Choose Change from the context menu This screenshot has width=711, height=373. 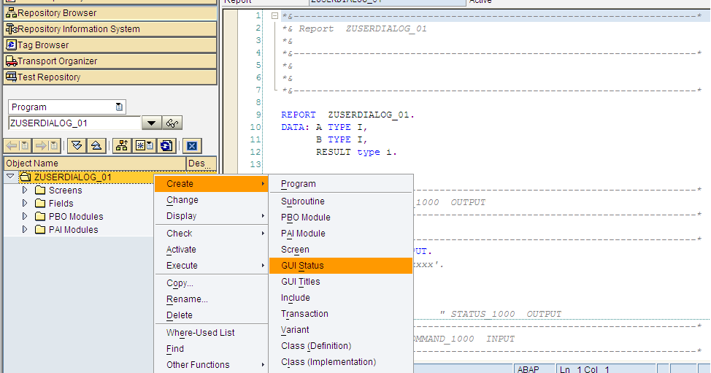(x=211, y=200)
